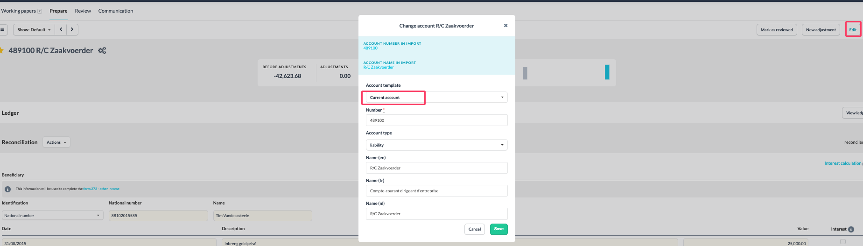Viewport: 863px width, 246px height.
Task: Open the Show: Default dropdown
Action: pos(34,29)
